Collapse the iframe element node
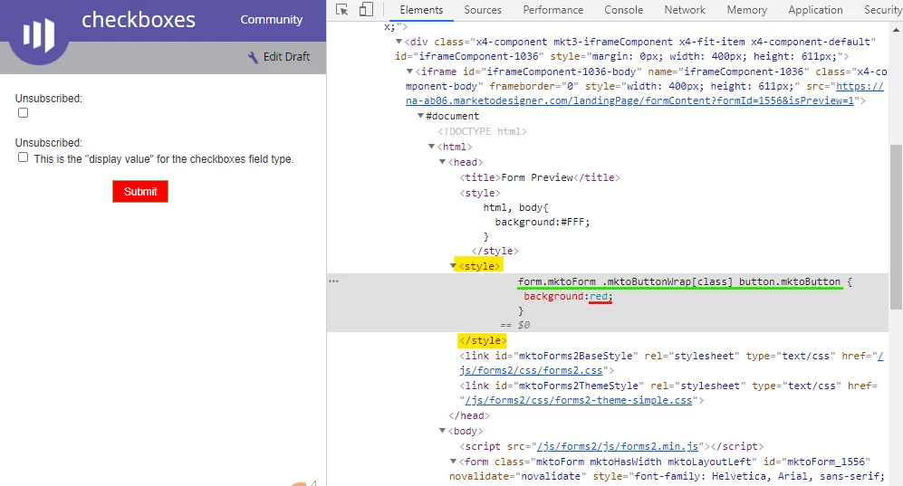903x486 pixels. (x=409, y=71)
